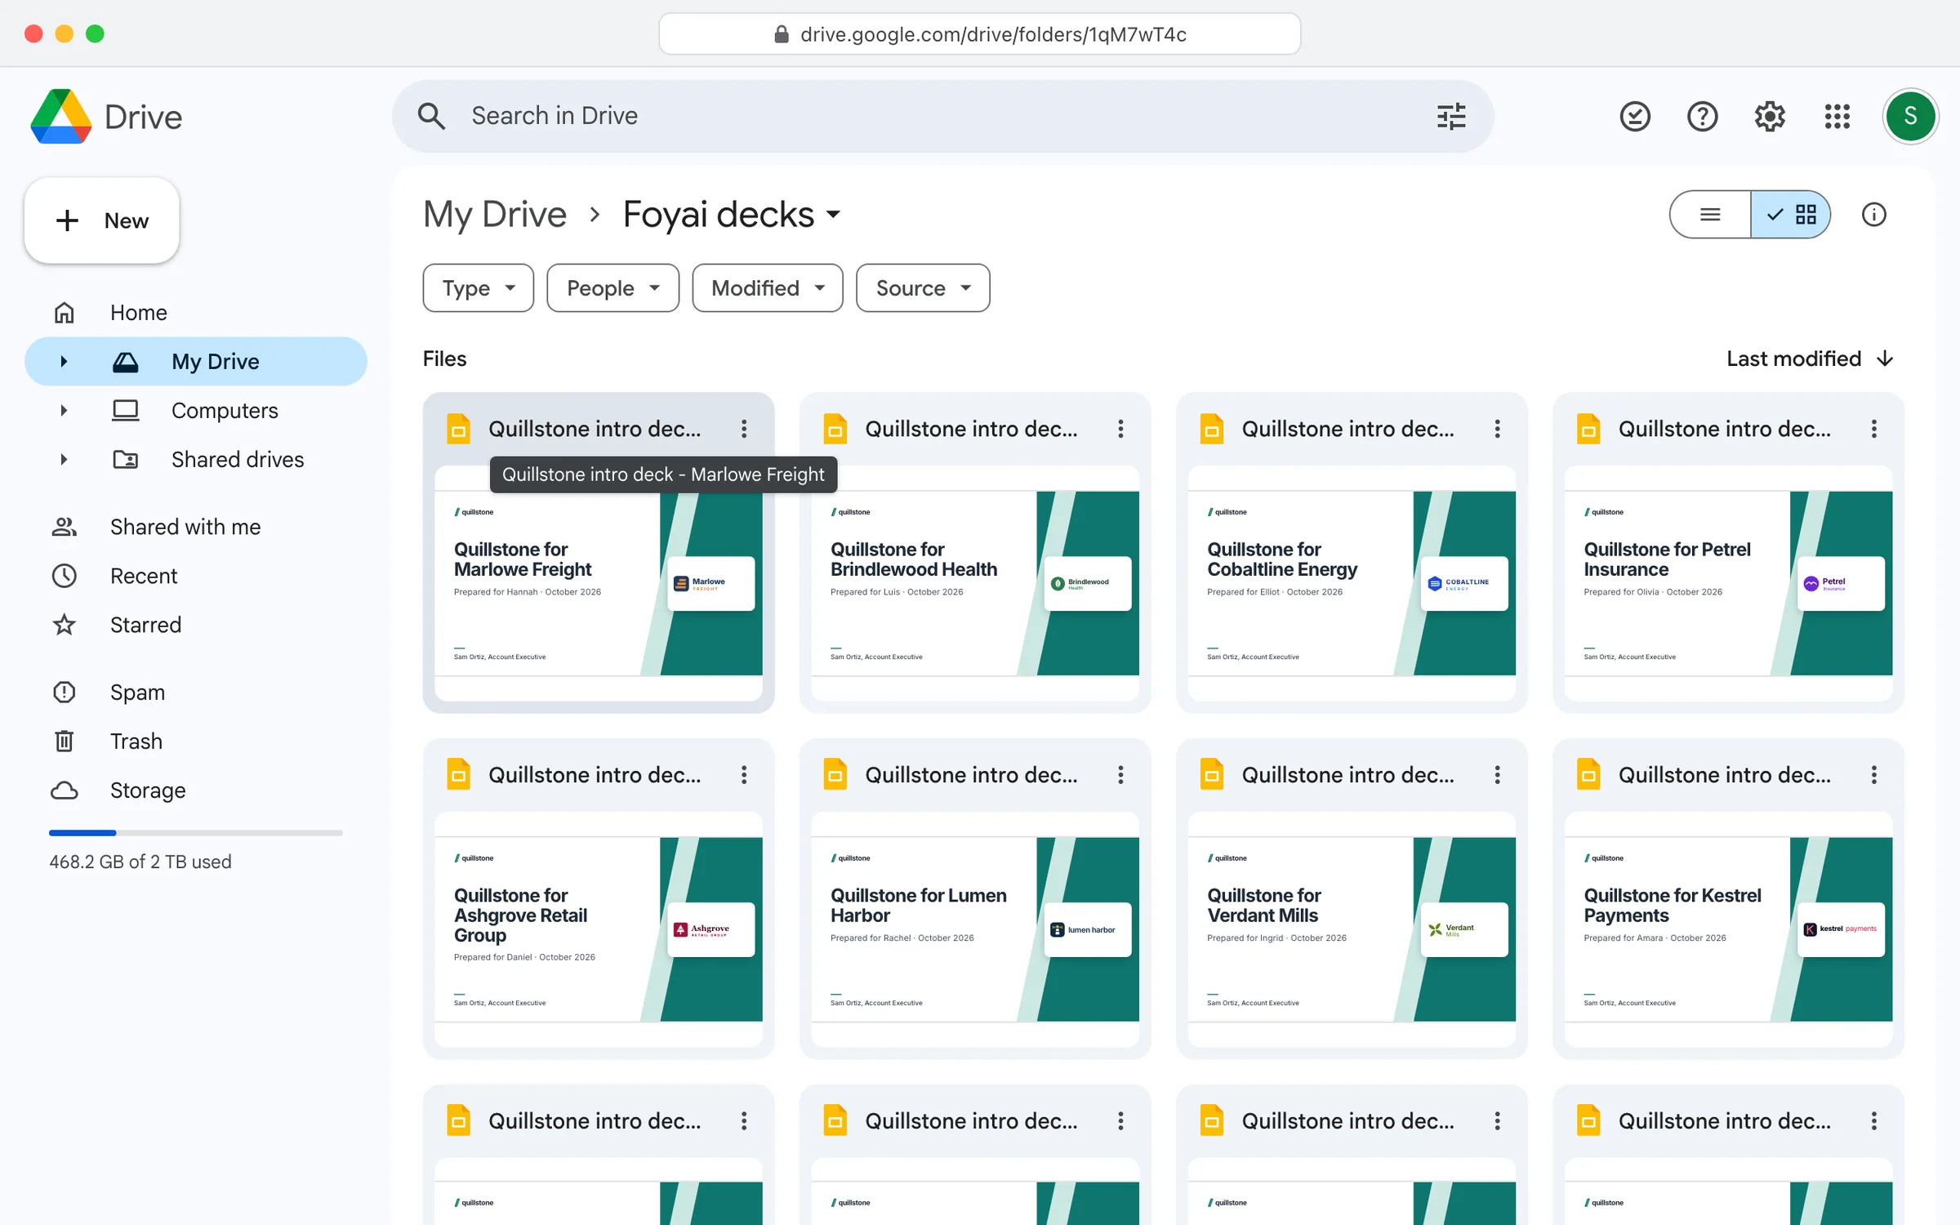
Task: Open the Modified filter dropdown
Action: point(768,287)
